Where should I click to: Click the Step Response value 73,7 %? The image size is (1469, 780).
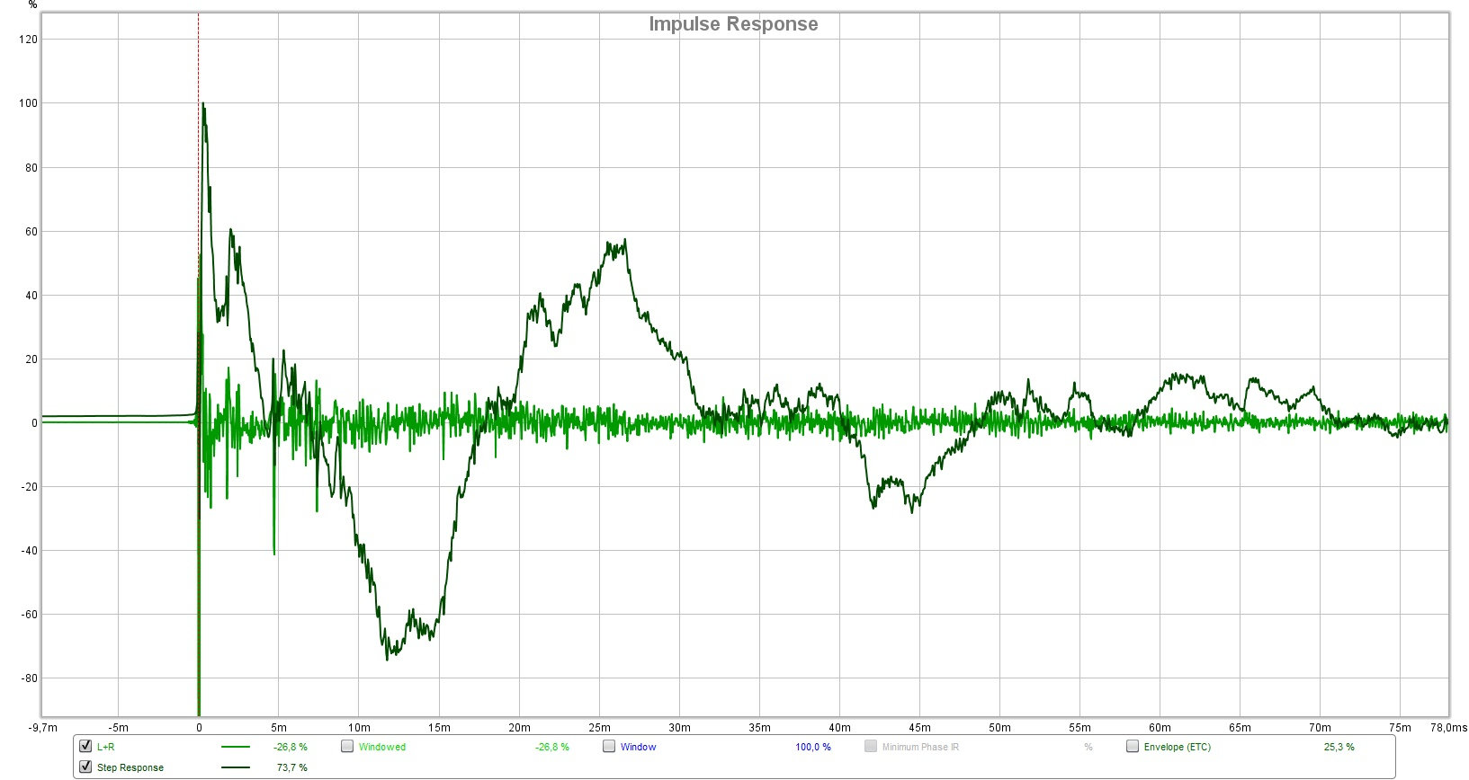[292, 767]
